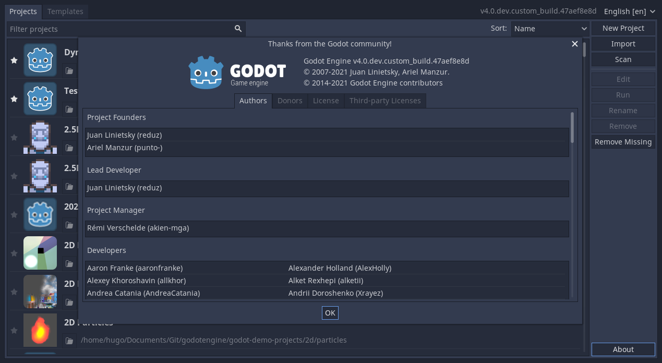
Task: Click the Scan button
Action: [x=623, y=59]
